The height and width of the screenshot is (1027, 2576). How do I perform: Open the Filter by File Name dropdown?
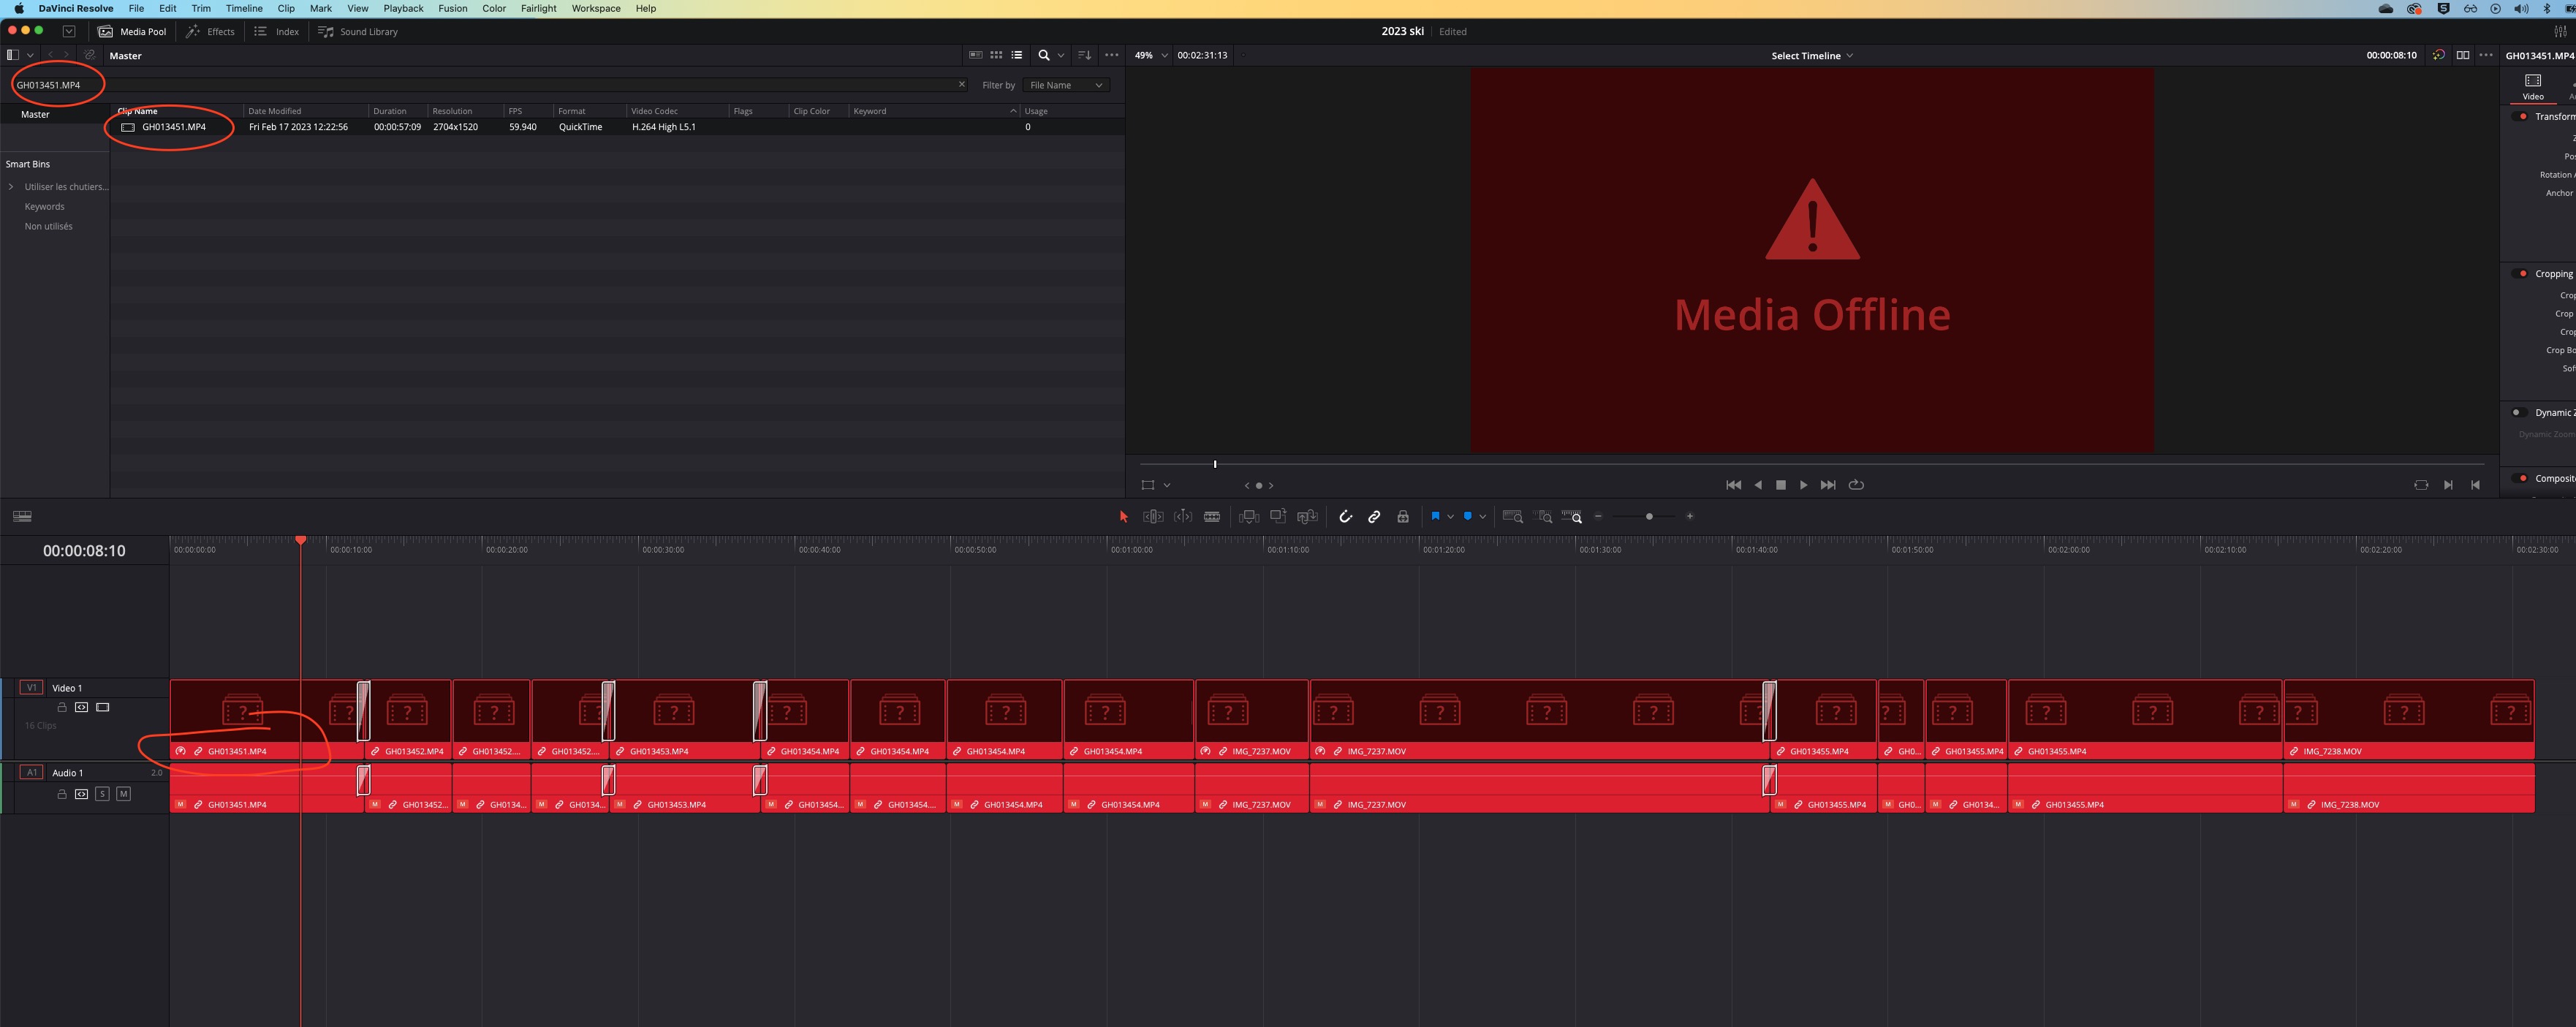[x=1066, y=85]
